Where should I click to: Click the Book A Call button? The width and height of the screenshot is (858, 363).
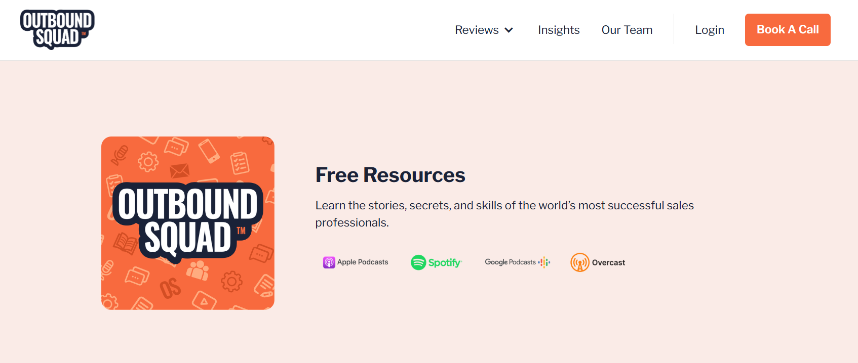tap(788, 30)
